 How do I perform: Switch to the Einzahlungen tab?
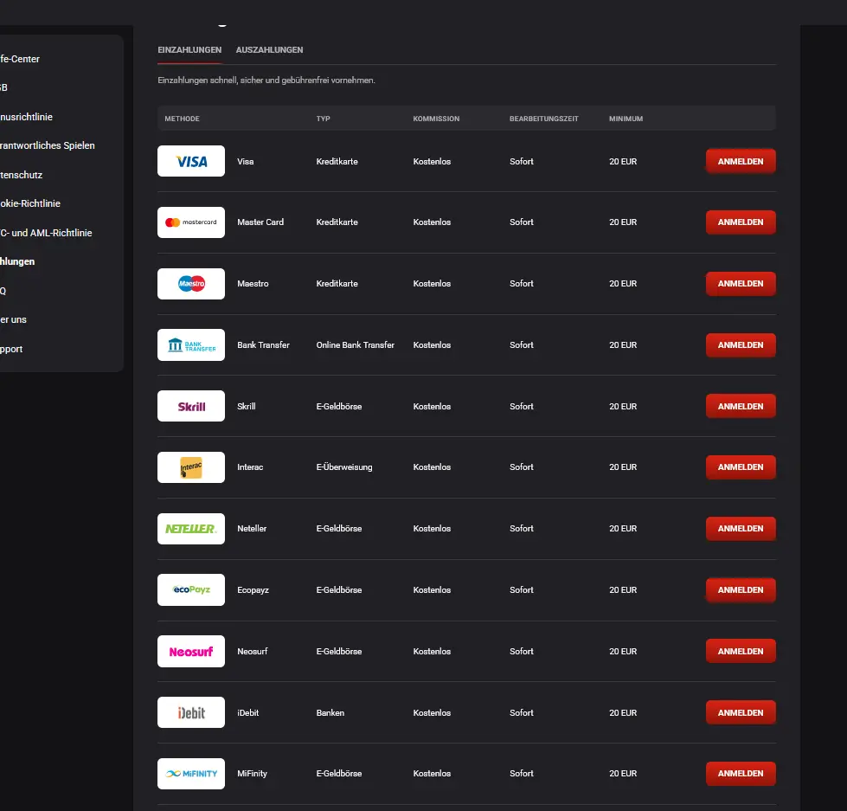point(189,49)
